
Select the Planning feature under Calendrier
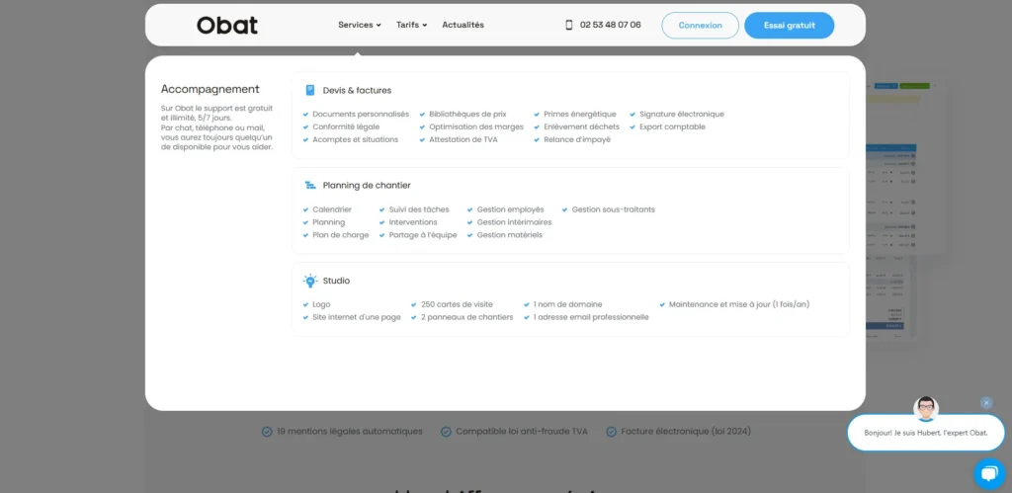click(328, 222)
